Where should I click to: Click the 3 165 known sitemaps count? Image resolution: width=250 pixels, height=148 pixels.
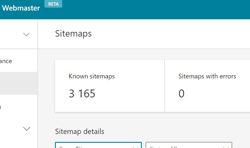click(82, 94)
